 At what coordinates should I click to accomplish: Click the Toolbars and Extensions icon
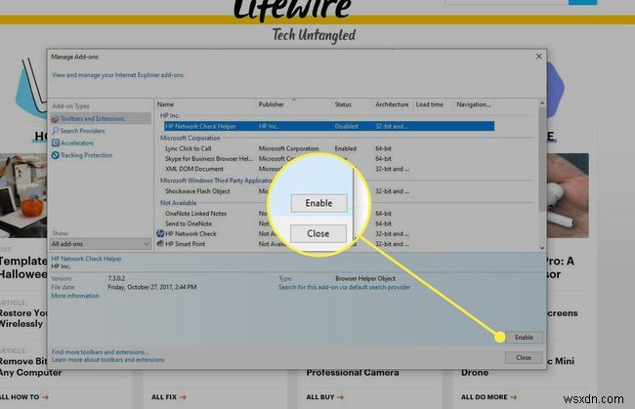pyautogui.click(x=55, y=119)
